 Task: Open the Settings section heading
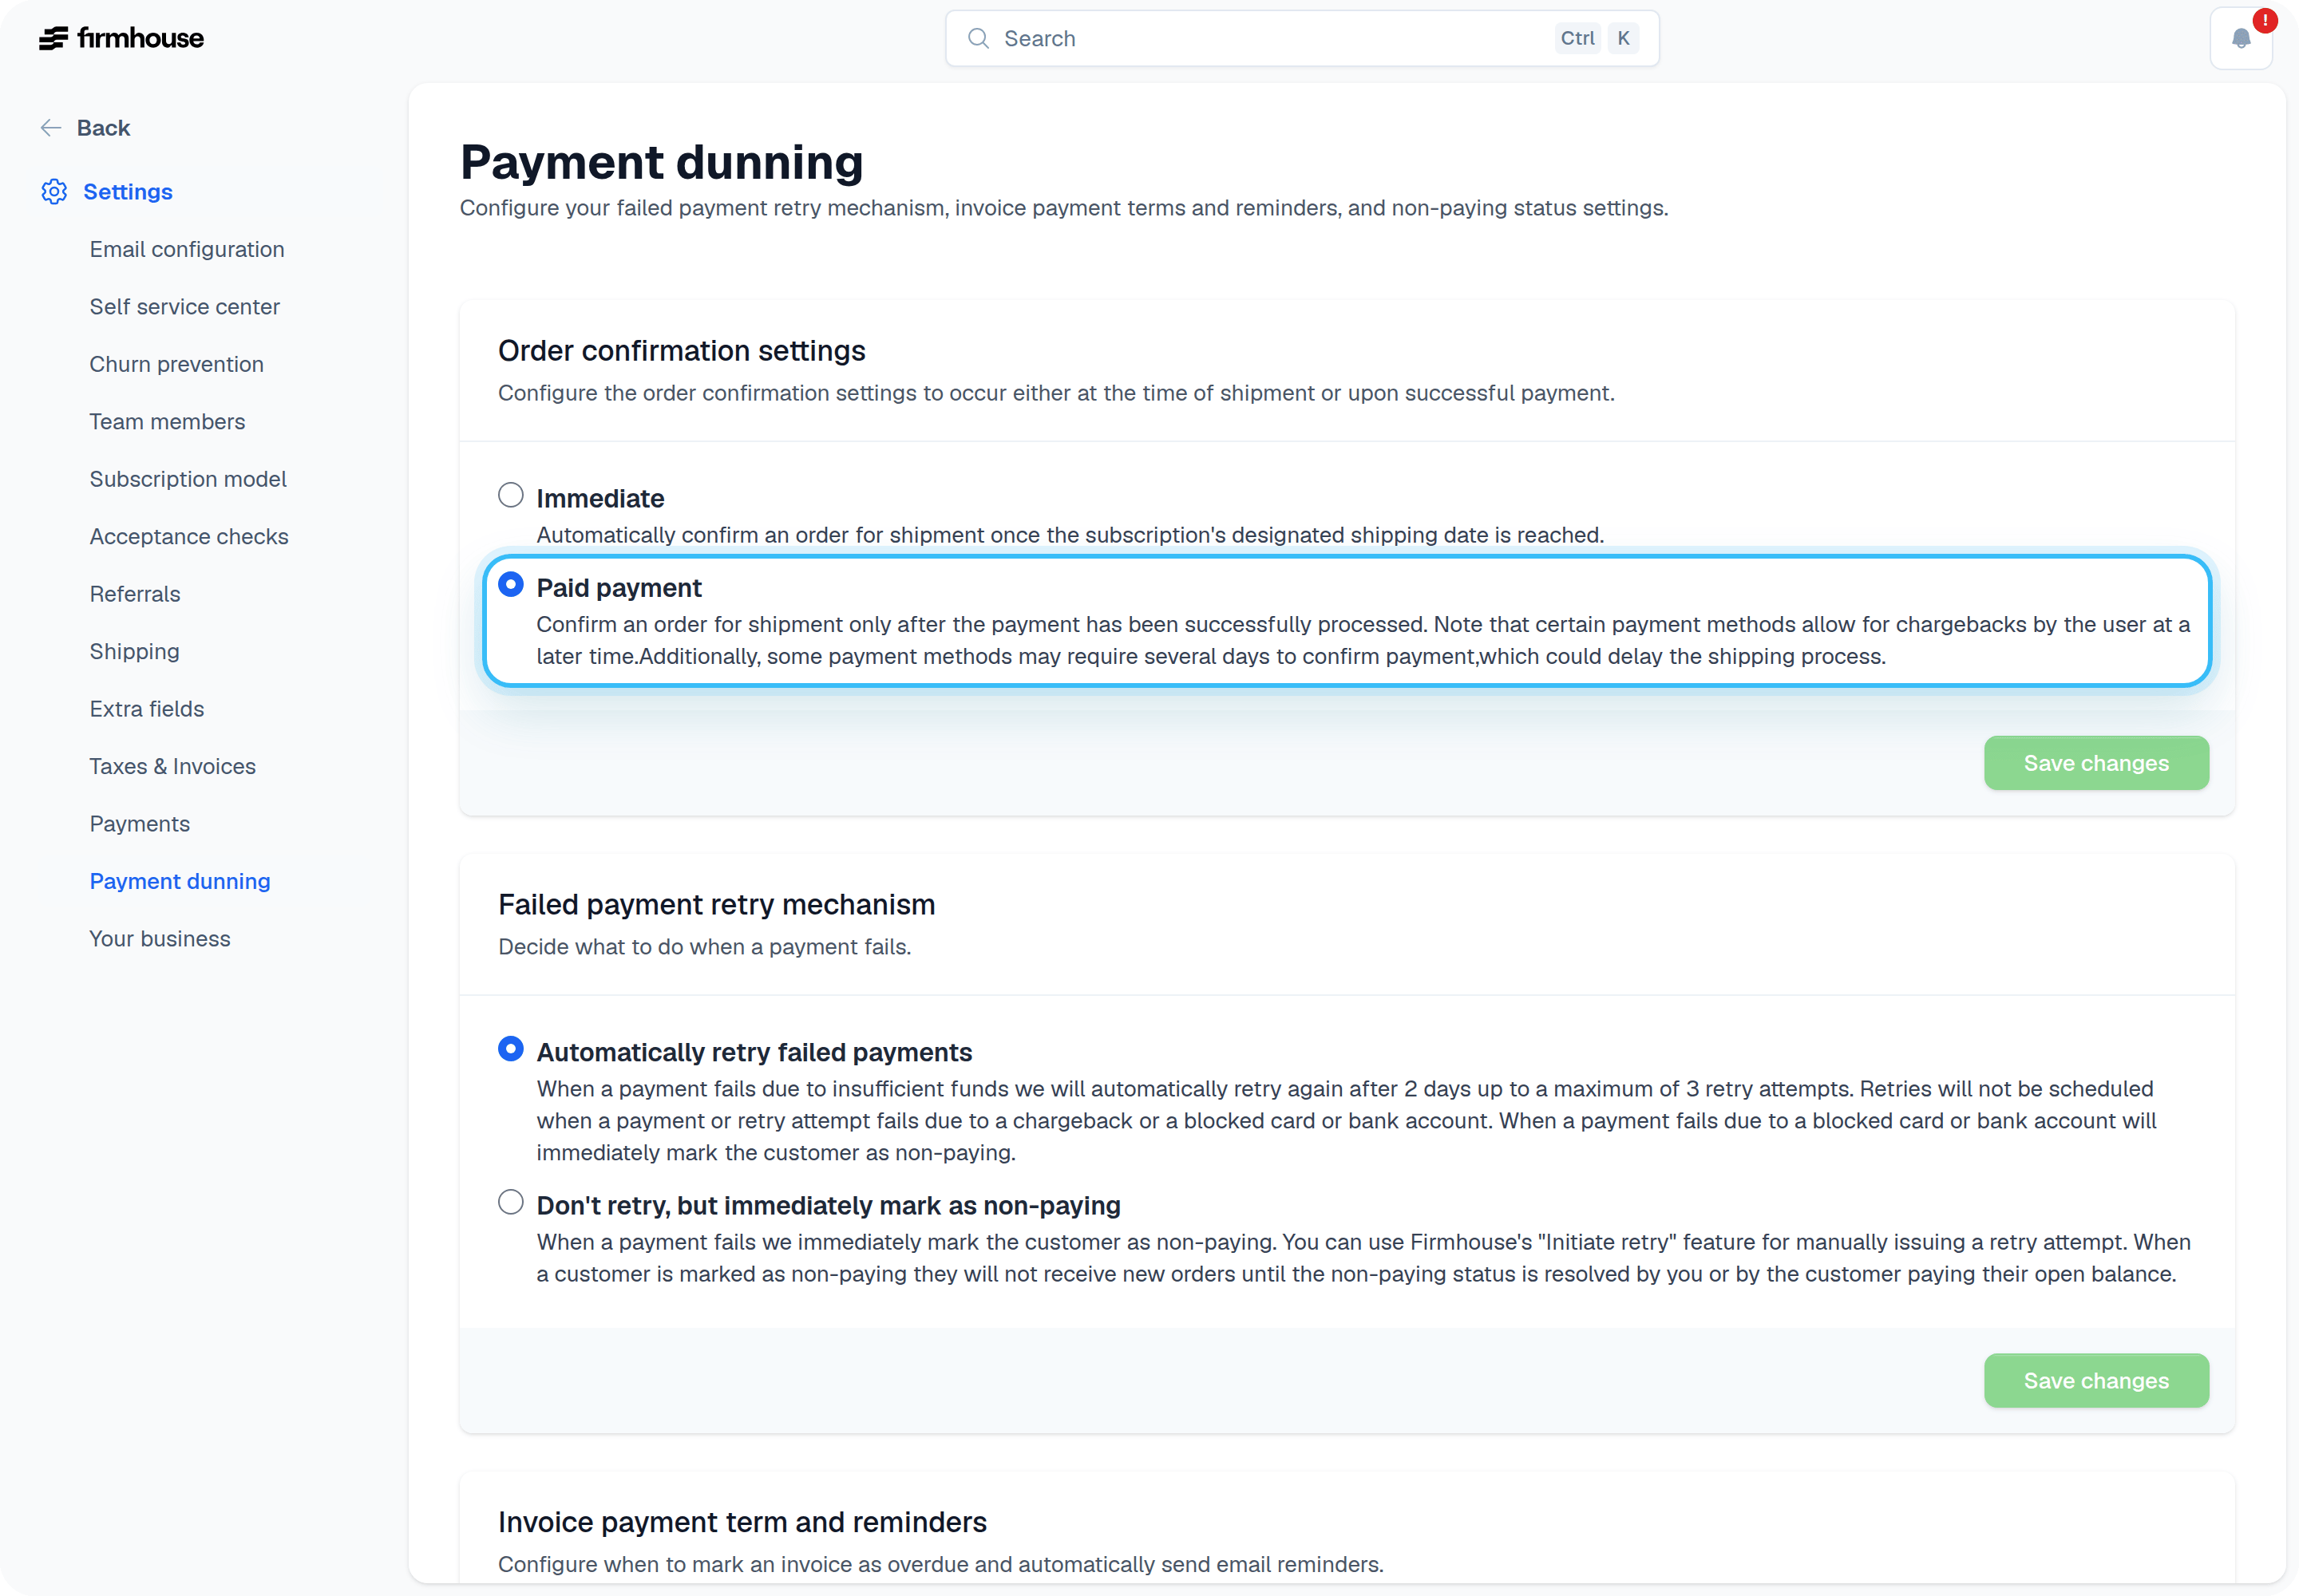(128, 191)
